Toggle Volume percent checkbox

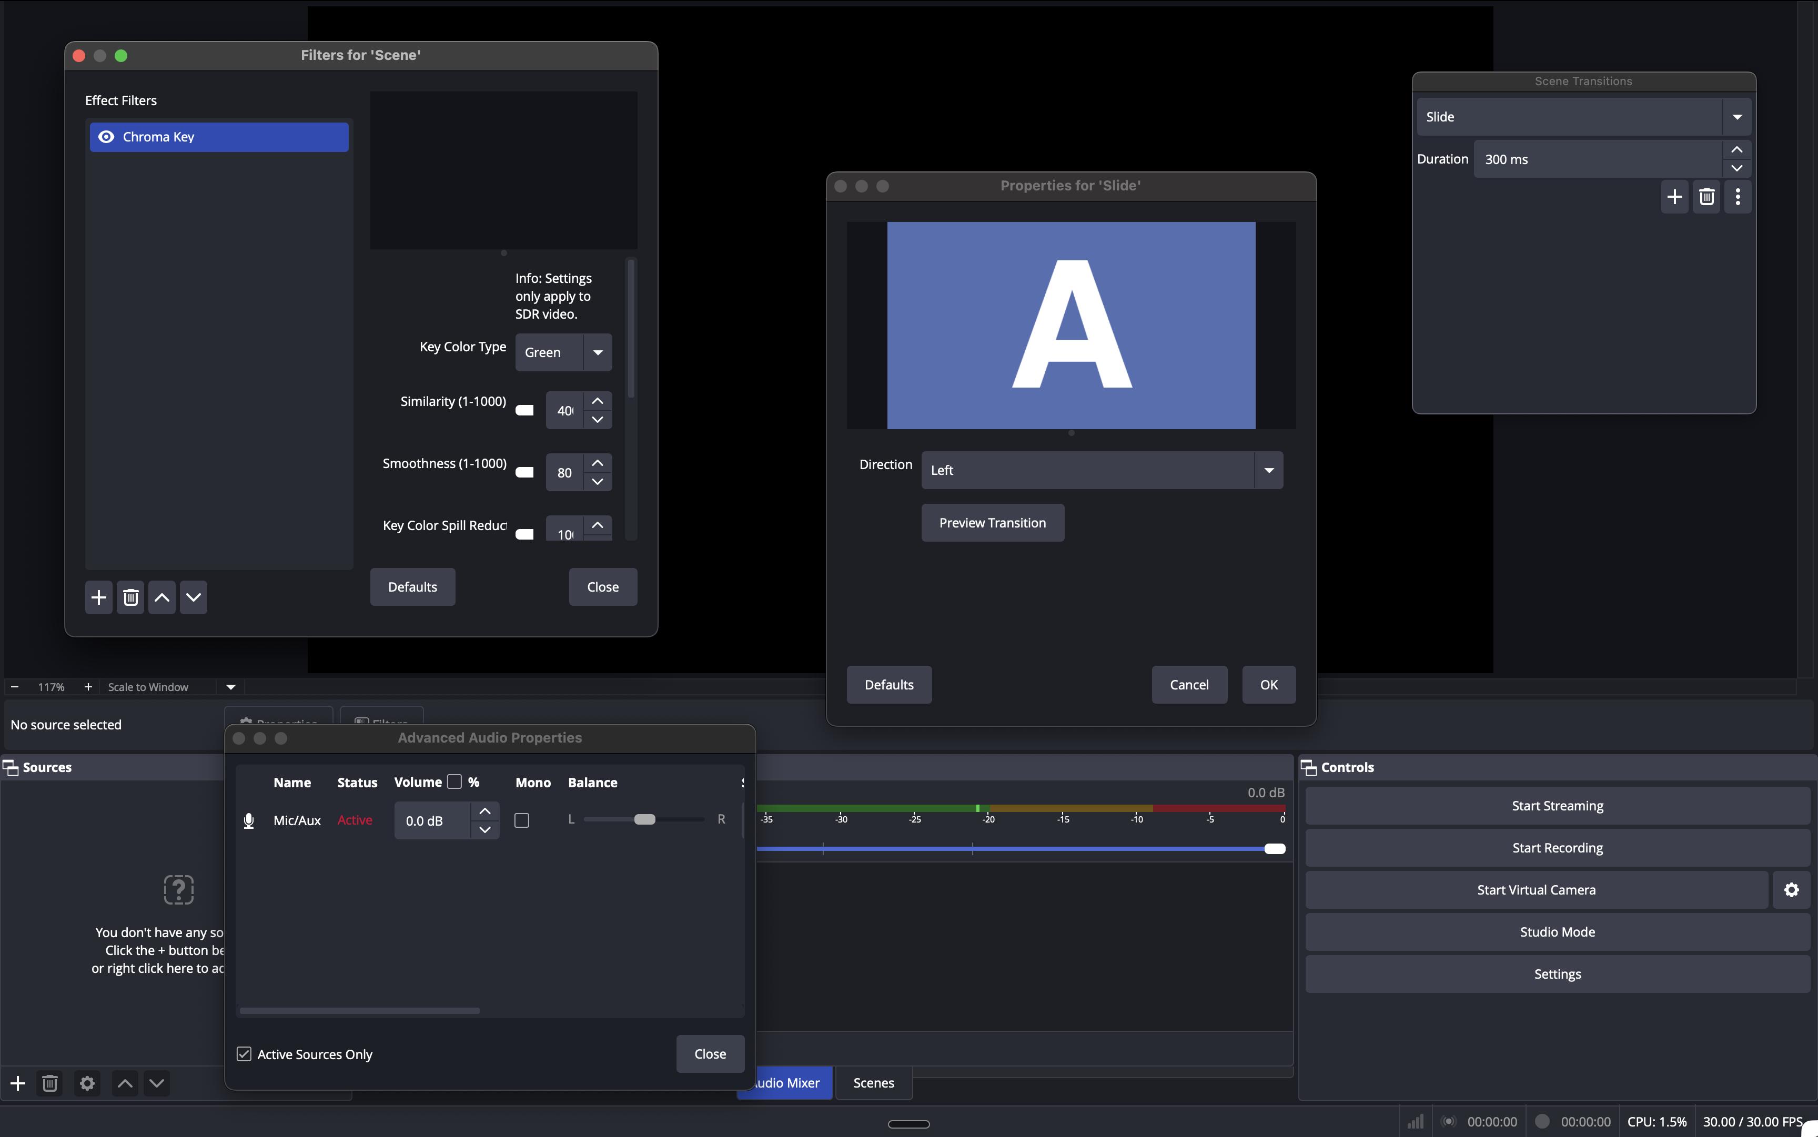pos(454,781)
